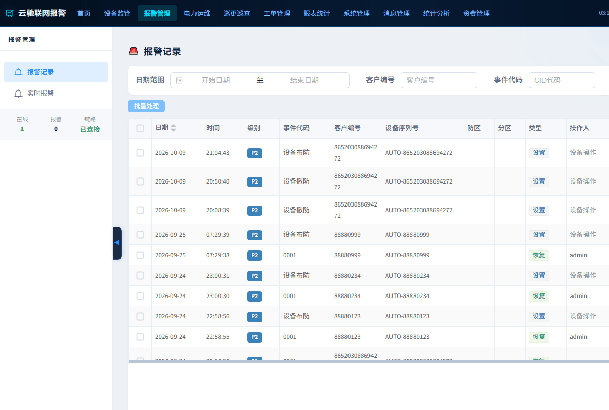The height and width of the screenshot is (410, 609).
Task: Click the 设备序列号 column header
Action: (x=402, y=128)
